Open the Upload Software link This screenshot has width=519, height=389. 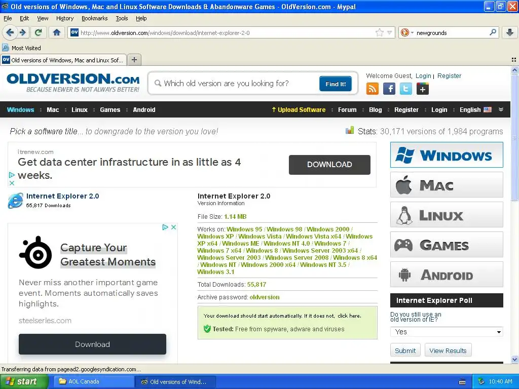point(299,109)
